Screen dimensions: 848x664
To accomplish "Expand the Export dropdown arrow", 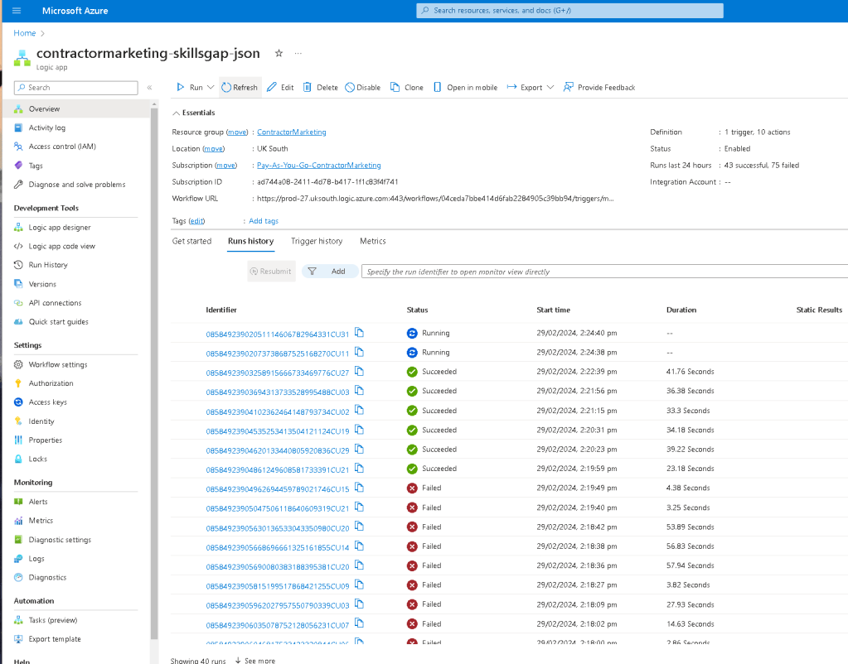I will pos(550,87).
